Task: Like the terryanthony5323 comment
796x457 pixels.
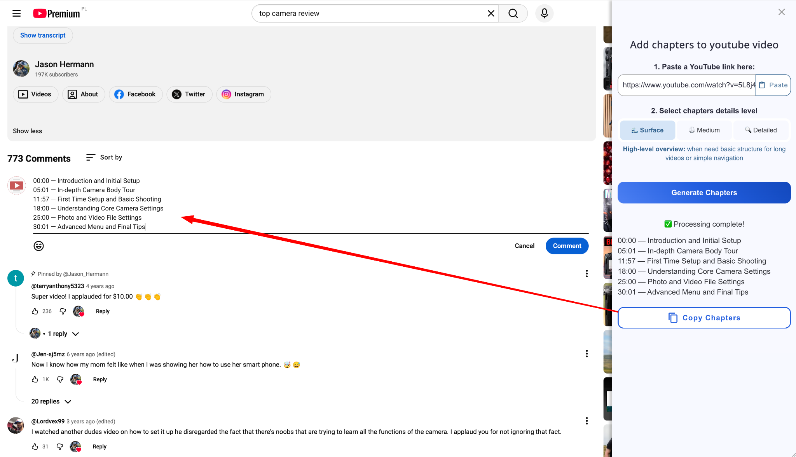Action: pyautogui.click(x=35, y=311)
